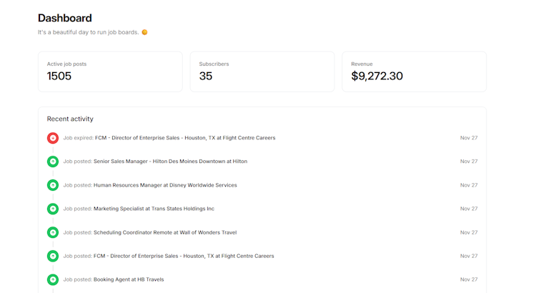Click the Recent activity heading
This screenshot has width=536, height=293.
(x=70, y=119)
